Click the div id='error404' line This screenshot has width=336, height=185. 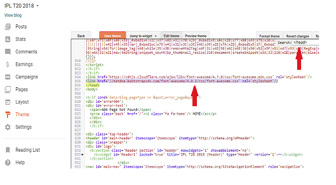tap(104, 101)
